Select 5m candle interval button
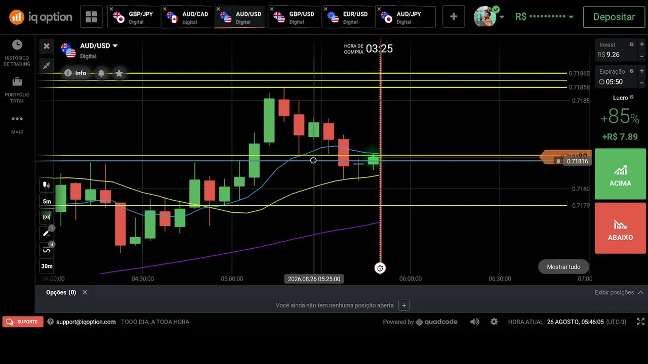 pos(47,201)
